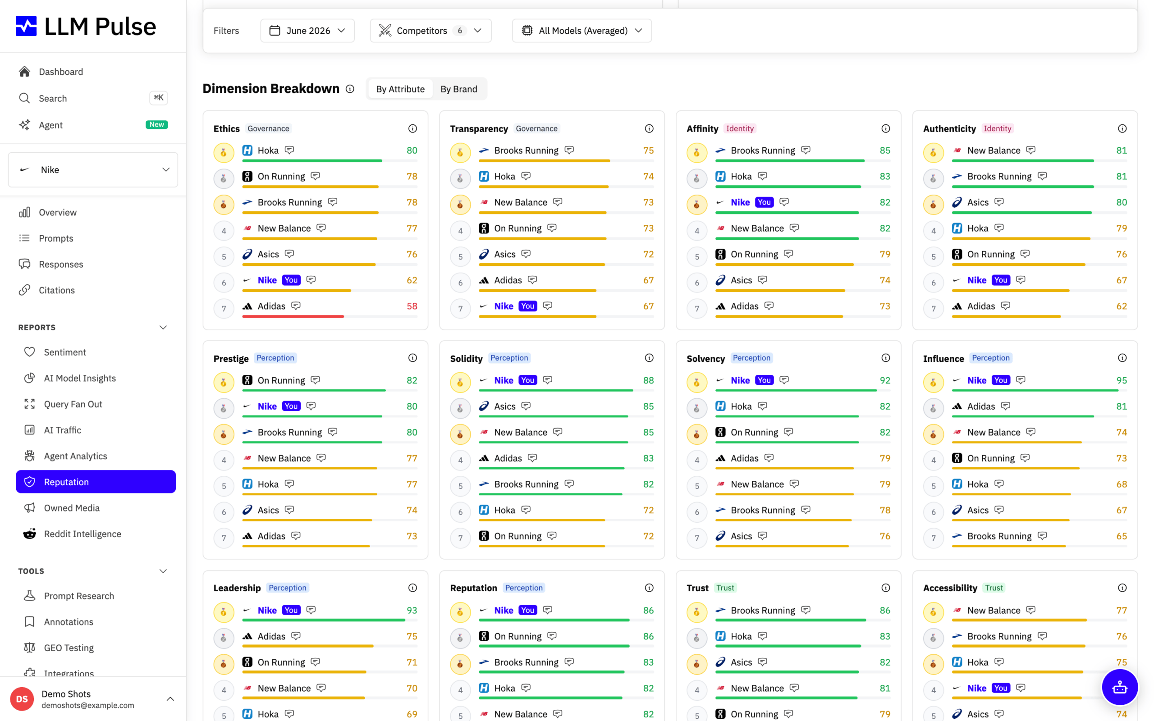Open comment icon for Adidas in Ethics

pyautogui.click(x=296, y=306)
